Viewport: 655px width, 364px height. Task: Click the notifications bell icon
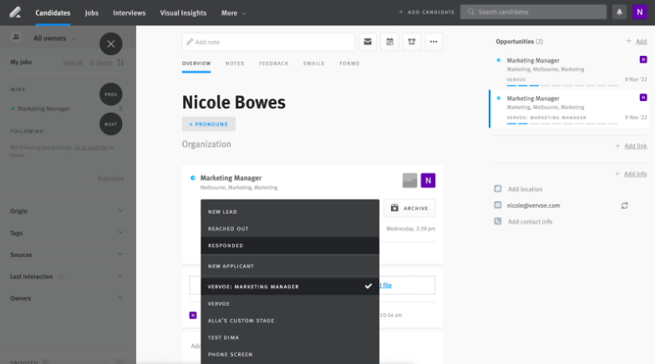click(x=620, y=12)
